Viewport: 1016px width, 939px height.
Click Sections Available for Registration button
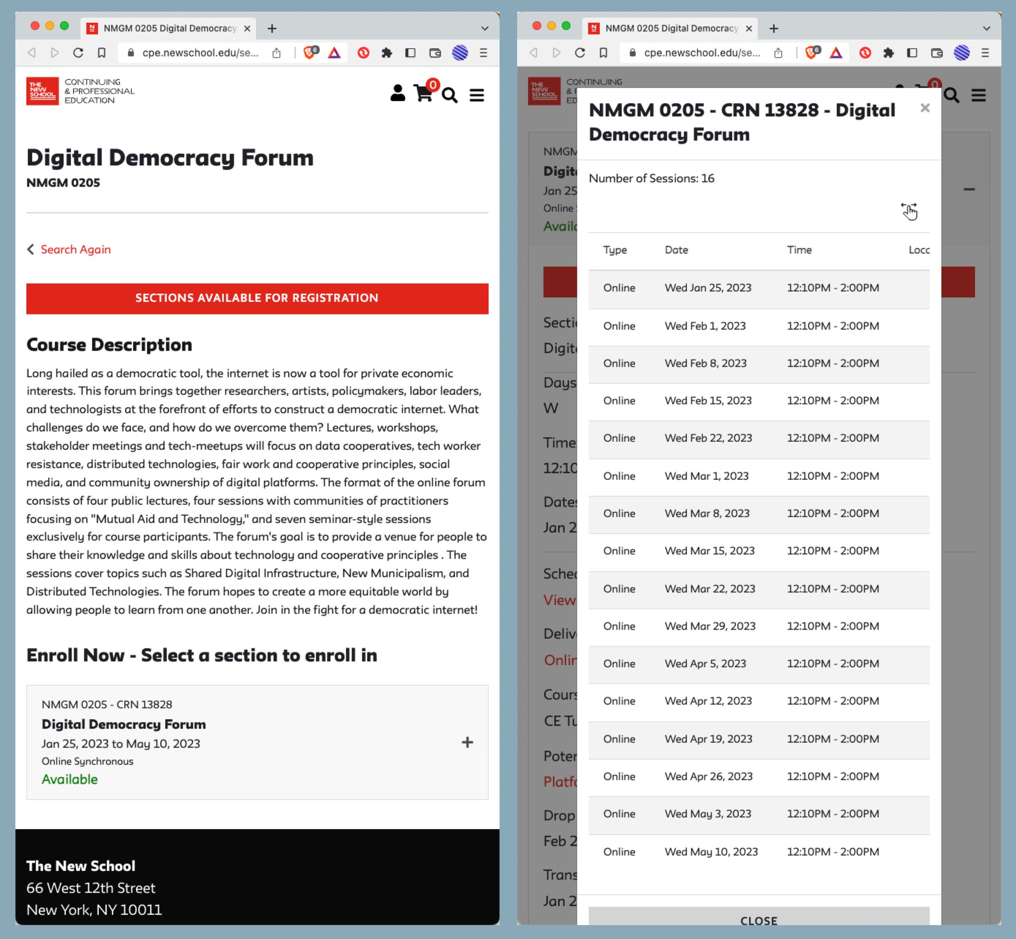(257, 298)
